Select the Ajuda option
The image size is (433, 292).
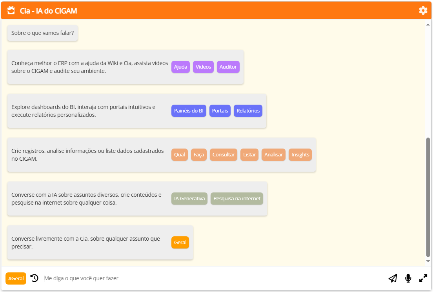180,67
